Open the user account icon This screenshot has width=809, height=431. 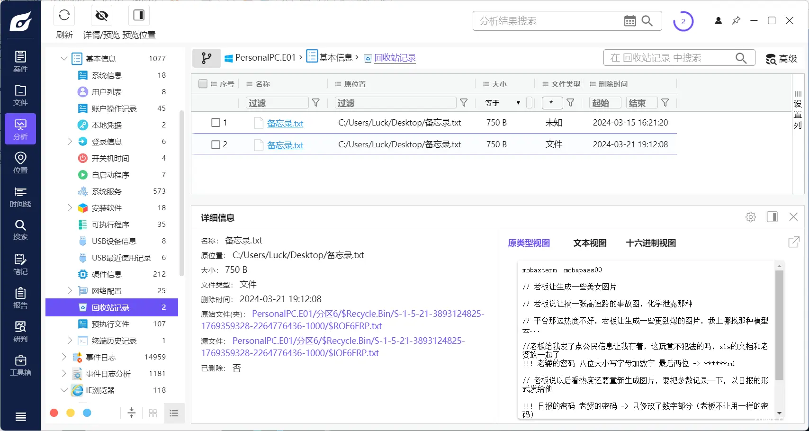(x=719, y=21)
